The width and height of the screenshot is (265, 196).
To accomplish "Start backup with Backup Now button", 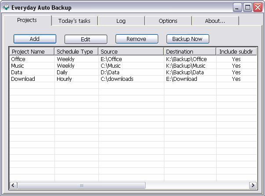I will pyautogui.click(x=188, y=39).
